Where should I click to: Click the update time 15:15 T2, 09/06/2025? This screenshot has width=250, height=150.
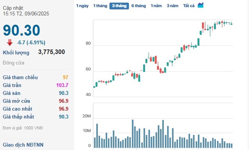(x=26, y=14)
